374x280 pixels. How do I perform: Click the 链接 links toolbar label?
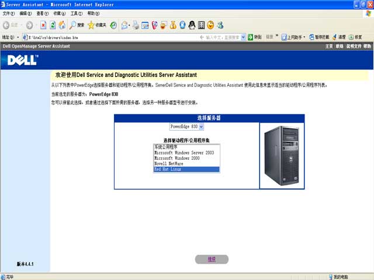[269, 37]
